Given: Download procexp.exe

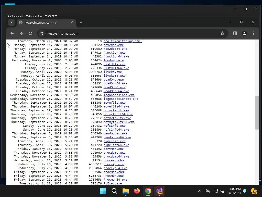Looking at the screenshot, I should [114, 164].
